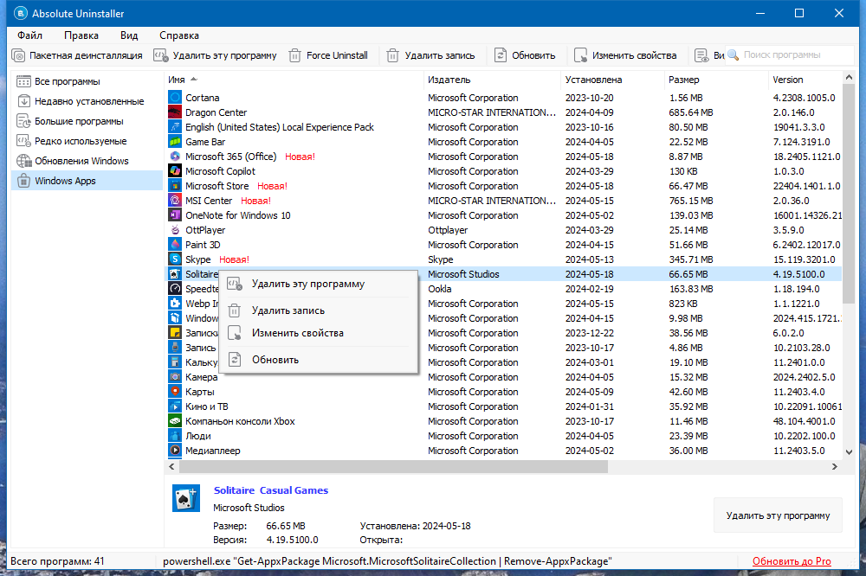Screen dimensions: 866x576
Task: Open the Правка menu
Action: pos(81,35)
